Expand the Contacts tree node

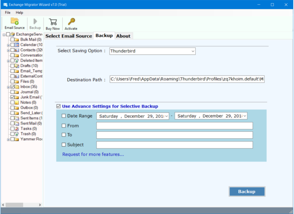tap(8, 51)
